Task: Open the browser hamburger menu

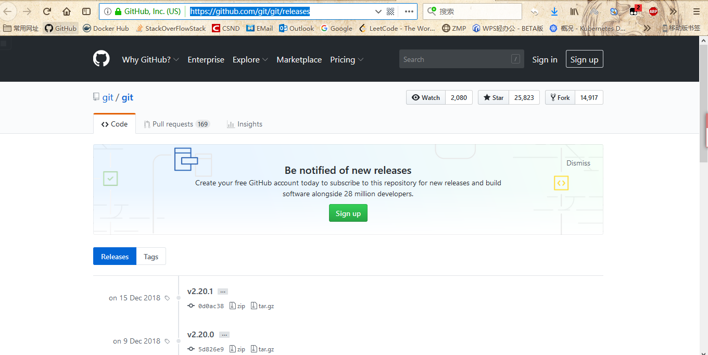Action: tap(697, 11)
